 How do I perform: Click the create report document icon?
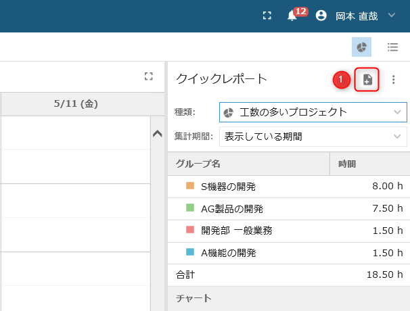click(x=367, y=79)
